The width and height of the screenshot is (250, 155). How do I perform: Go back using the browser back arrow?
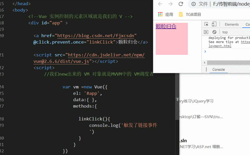click(x=160, y=4)
